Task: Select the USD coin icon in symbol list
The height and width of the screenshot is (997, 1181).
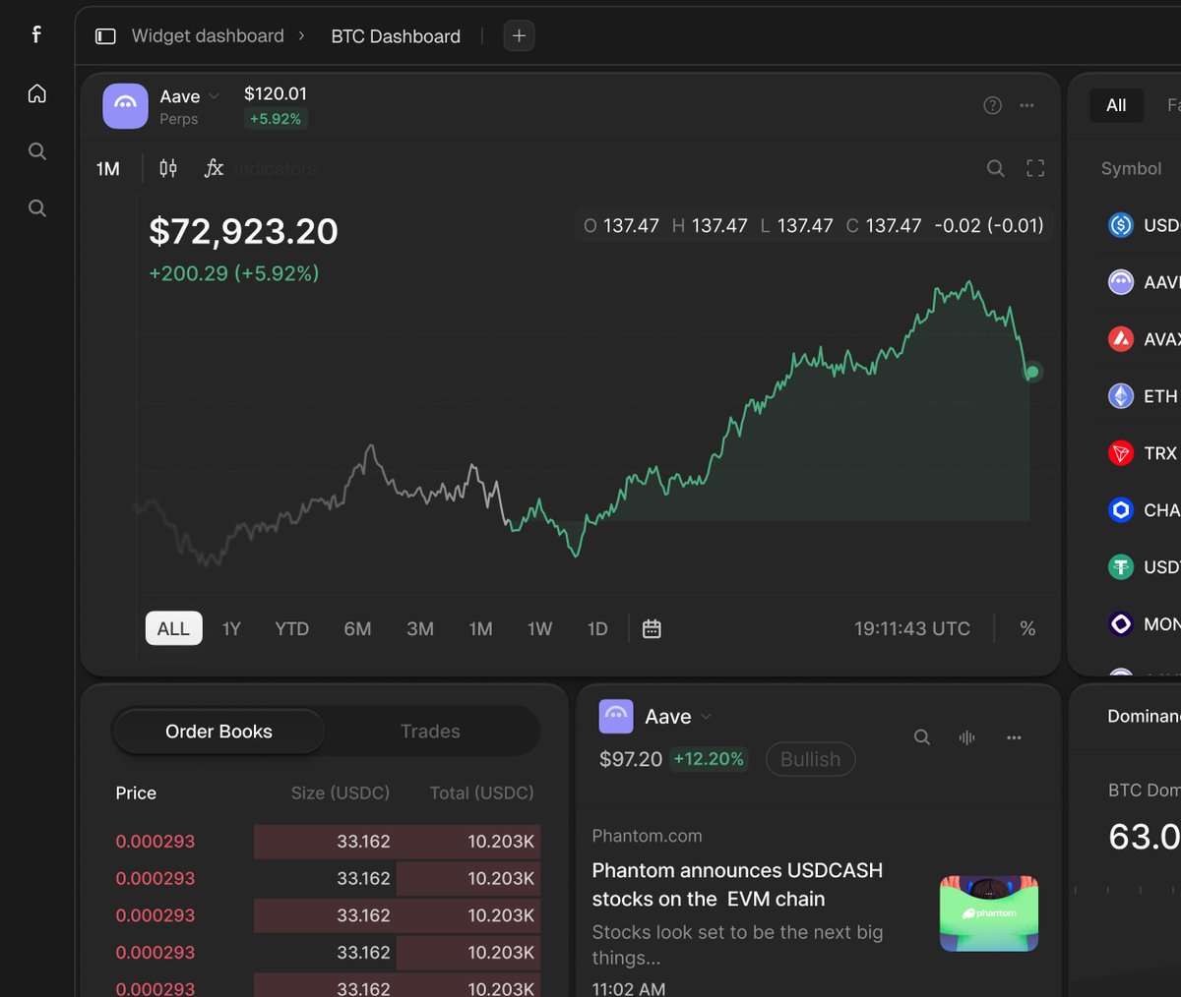Action: [1121, 225]
